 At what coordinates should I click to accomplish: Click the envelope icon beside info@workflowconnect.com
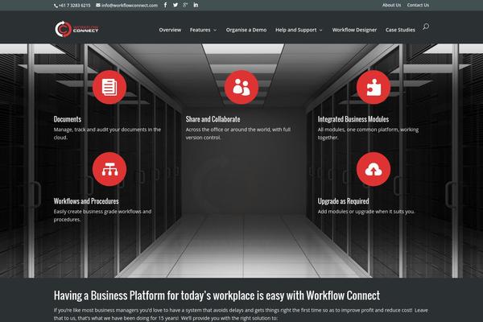(98, 5)
